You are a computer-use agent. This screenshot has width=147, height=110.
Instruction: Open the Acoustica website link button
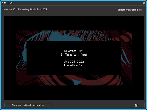pyautogui.click(x=28, y=105)
